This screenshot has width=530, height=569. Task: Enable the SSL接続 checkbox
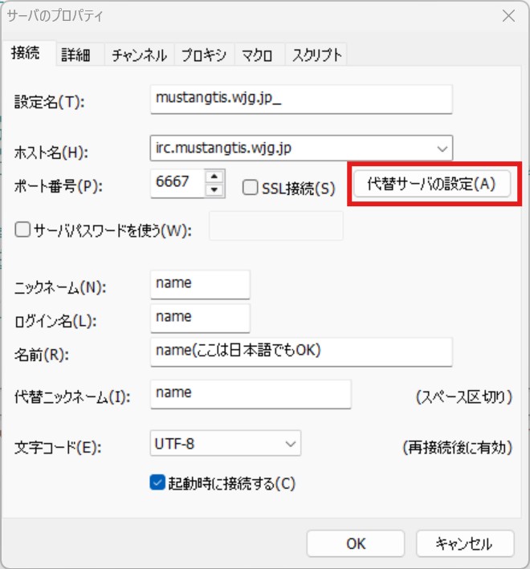tap(250, 188)
